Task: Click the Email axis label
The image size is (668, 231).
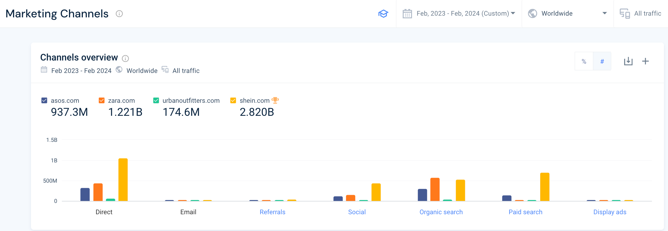Action: pyautogui.click(x=188, y=212)
